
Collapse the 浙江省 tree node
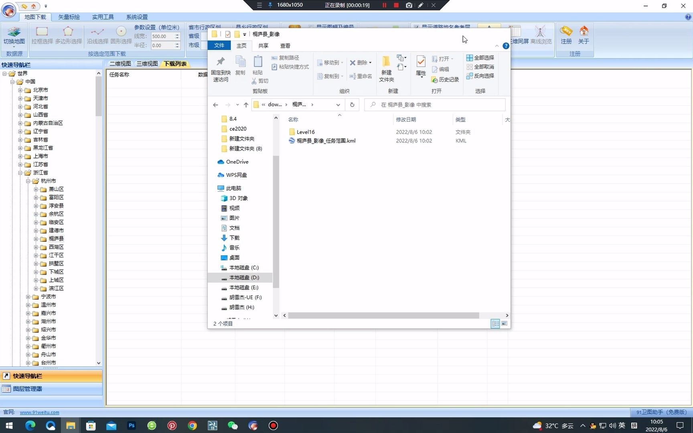pos(20,173)
